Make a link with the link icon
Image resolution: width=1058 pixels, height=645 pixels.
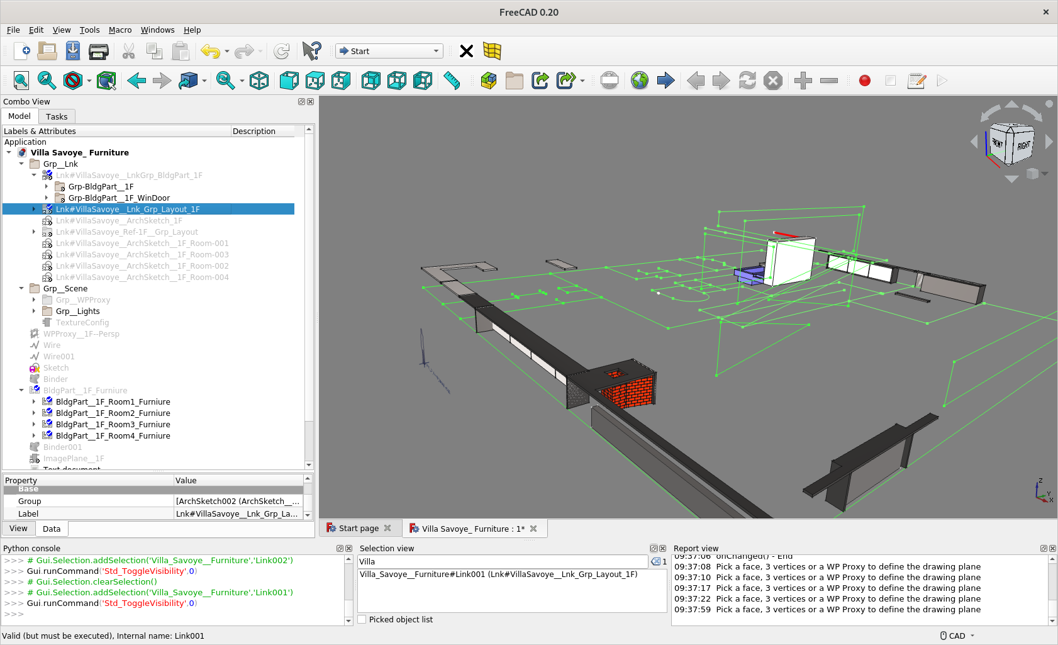click(x=540, y=81)
